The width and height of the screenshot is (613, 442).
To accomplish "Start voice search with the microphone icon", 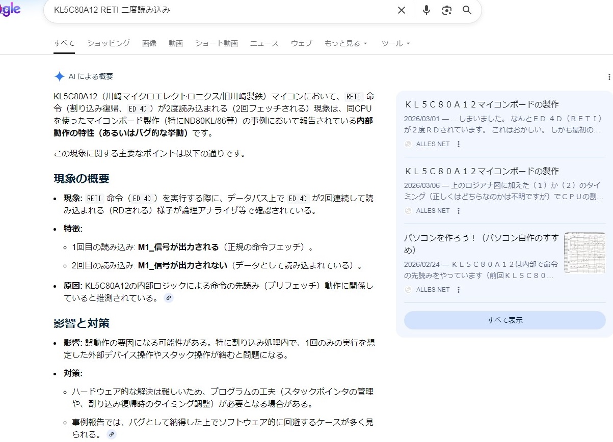I will [427, 10].
